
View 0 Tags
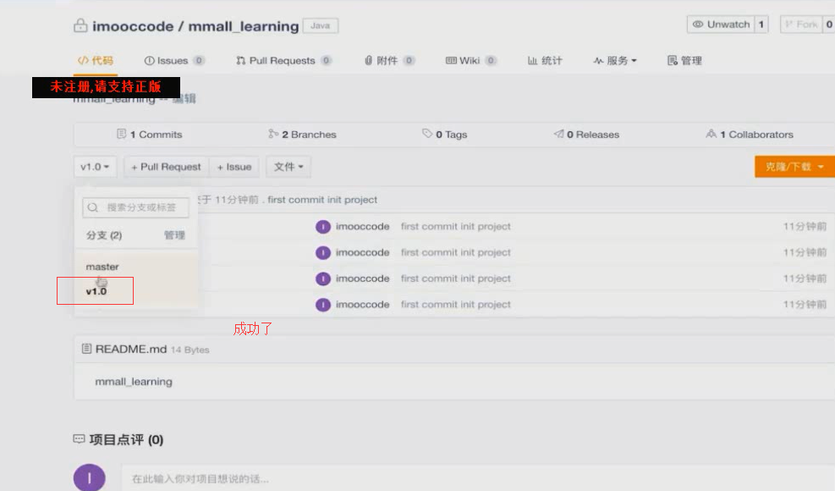(x=445, y=135)
